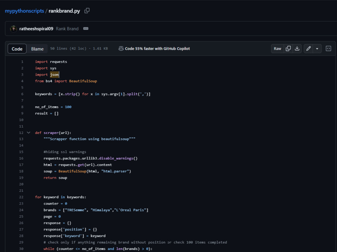The image size is (337, 252).
Task: Click "html.parser" string on line 18
Action: 115,171
